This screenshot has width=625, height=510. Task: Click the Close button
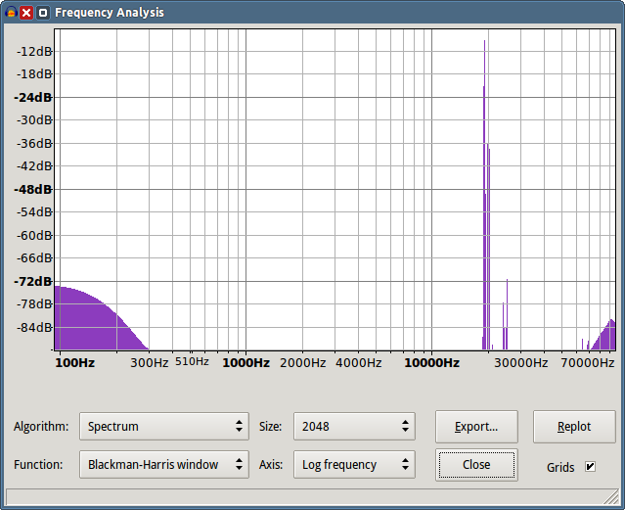[476, 465]
